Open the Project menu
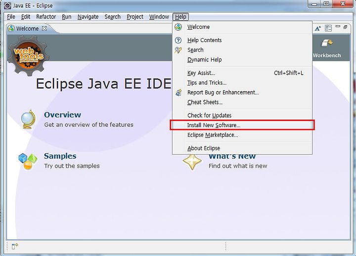This screenshot has width=356, height=256. pyautogui.click(x=135, y=17)
